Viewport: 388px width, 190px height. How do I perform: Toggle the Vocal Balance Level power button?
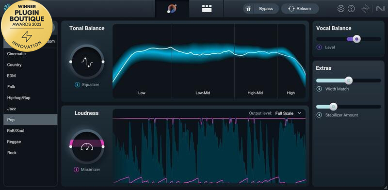click(x=319, y=47)
